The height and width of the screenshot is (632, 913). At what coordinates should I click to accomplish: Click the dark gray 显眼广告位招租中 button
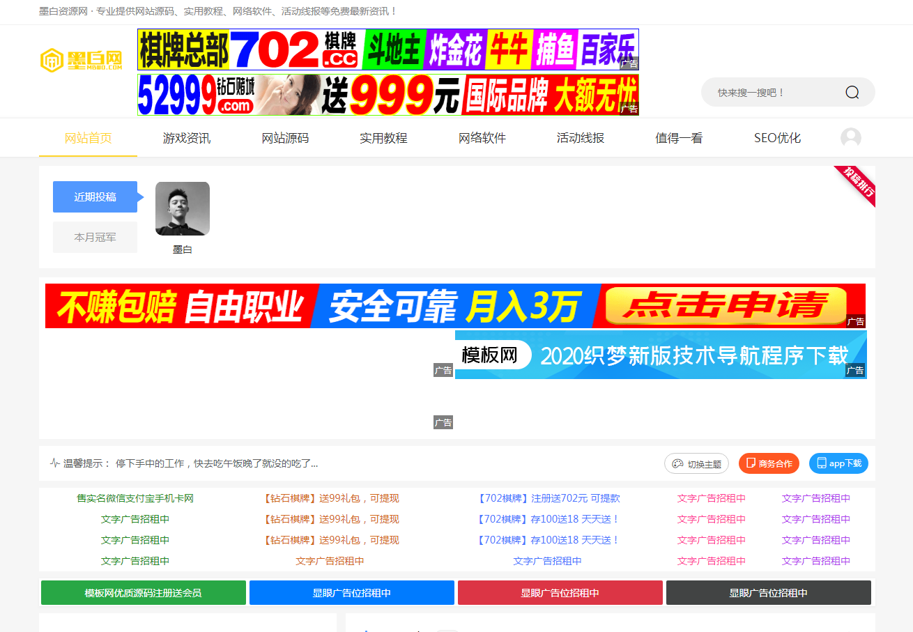point(768,593)
